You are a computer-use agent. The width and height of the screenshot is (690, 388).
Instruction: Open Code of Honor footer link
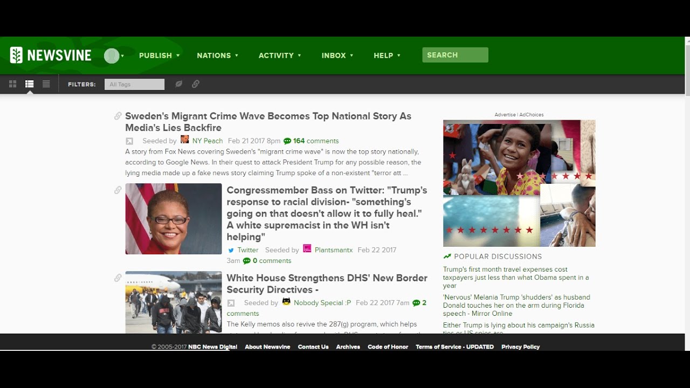click(388, 347)
